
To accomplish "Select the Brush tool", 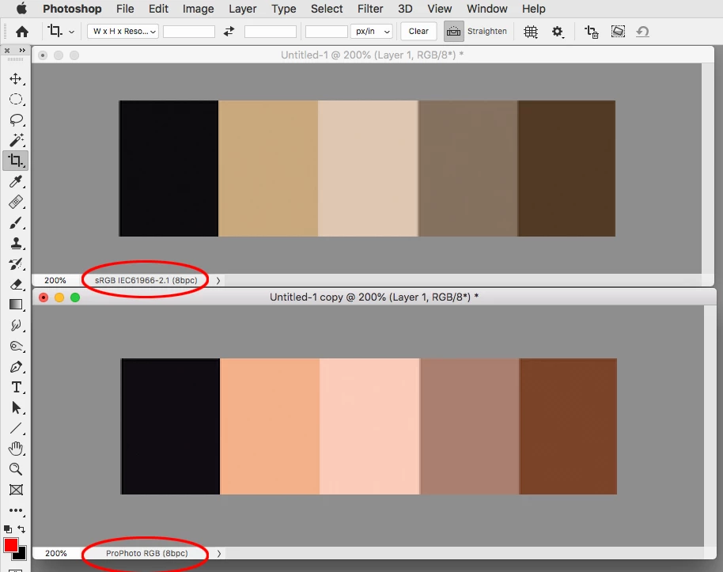I will coord(16,223).
